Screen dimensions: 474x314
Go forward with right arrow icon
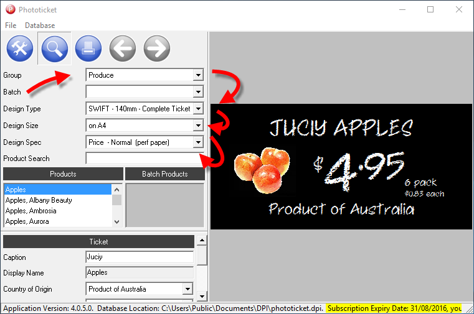tap(156, 48)
